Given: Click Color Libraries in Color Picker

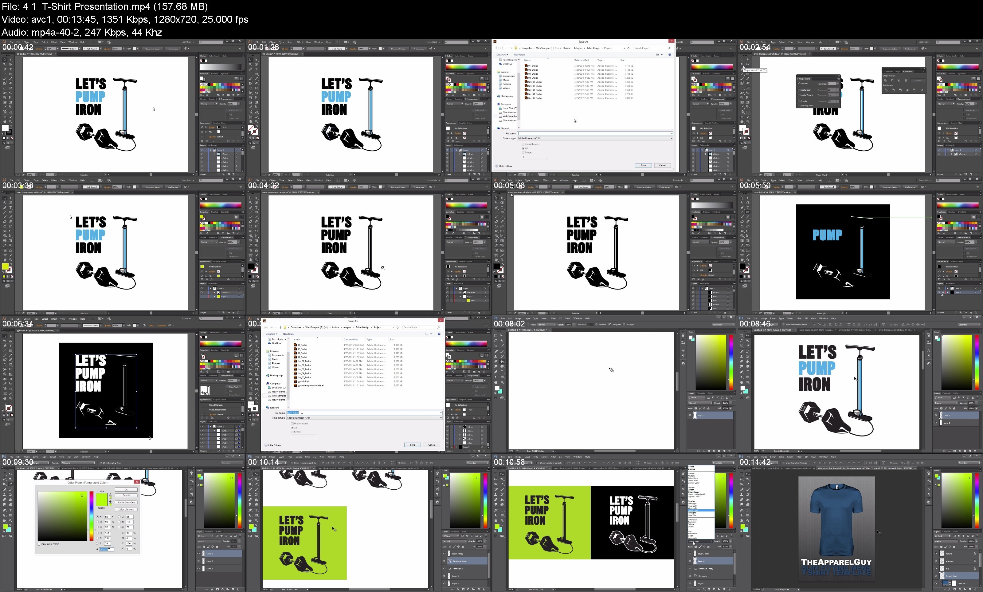Looking at the screenshot, I should 126,510.
